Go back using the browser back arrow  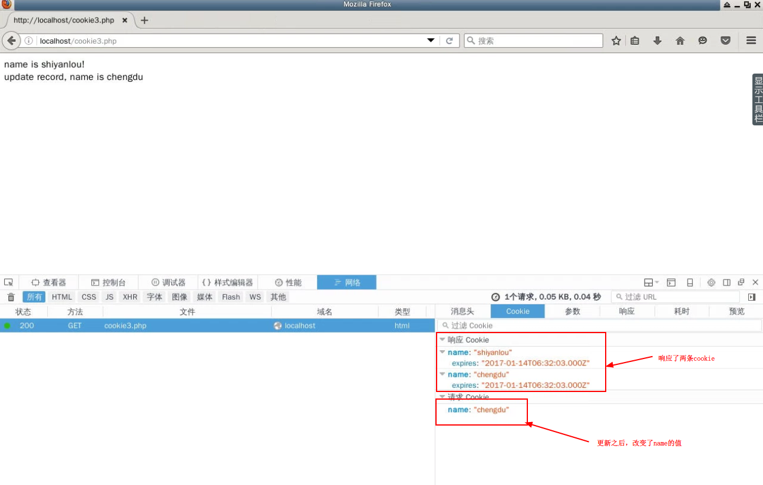tap(11, 41)
